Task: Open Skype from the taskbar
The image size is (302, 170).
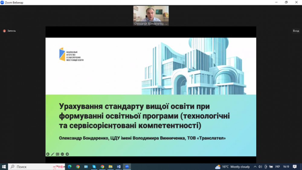Action: [94, 167]
